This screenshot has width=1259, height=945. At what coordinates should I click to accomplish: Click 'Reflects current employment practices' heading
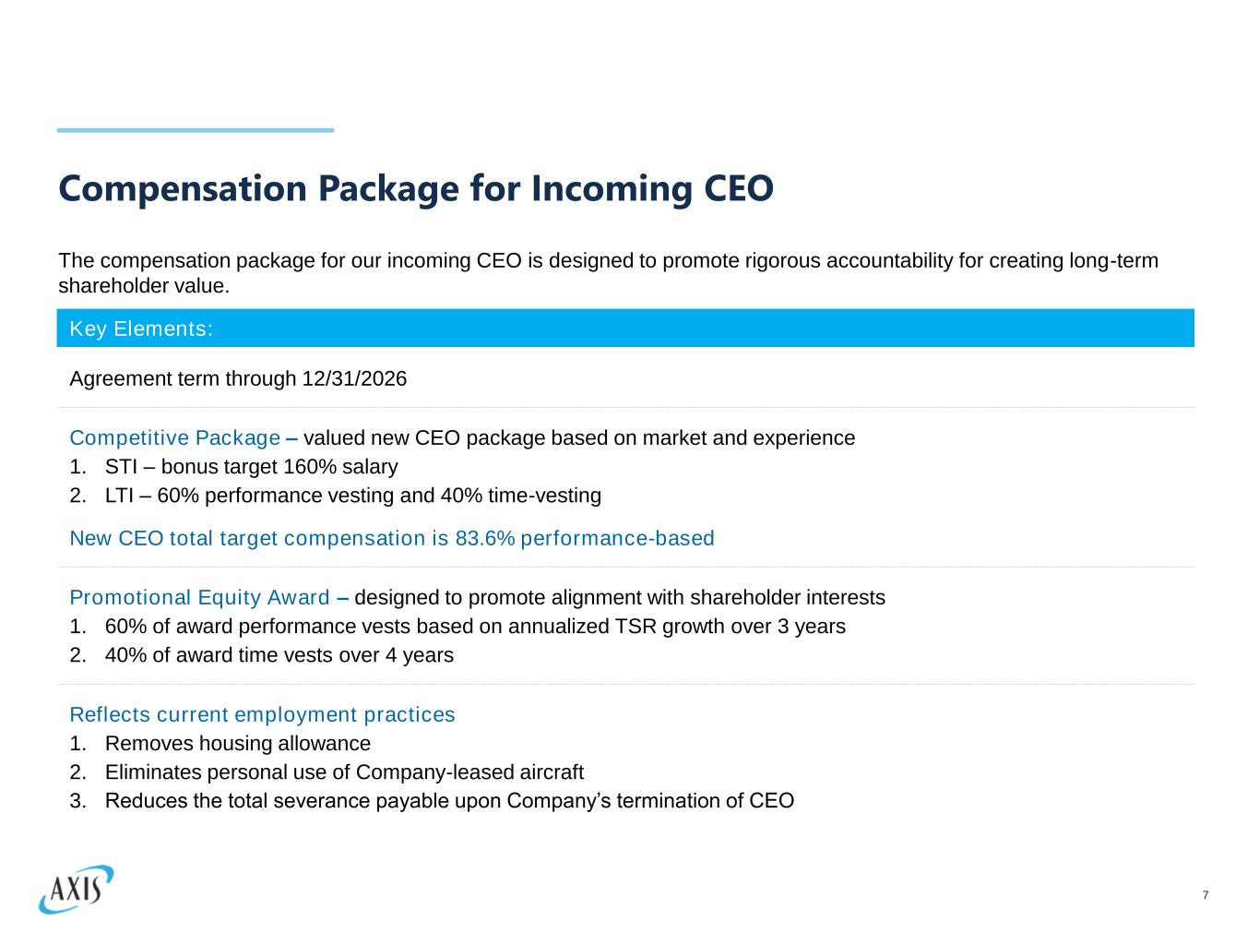(x=262, y=714)
